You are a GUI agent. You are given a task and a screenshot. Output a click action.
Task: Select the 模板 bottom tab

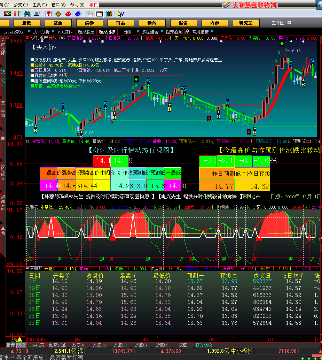point(21,345)
